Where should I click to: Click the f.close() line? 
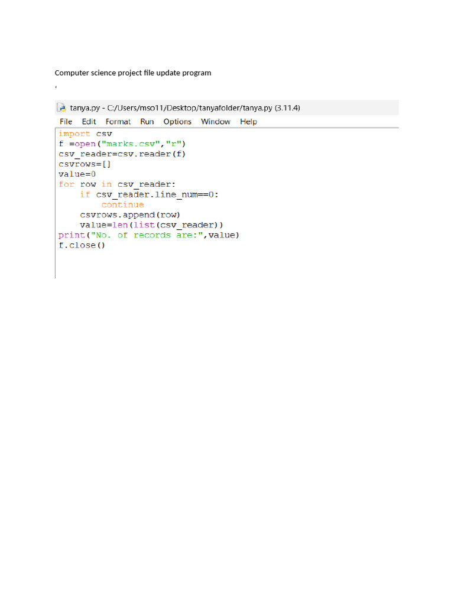82,245
